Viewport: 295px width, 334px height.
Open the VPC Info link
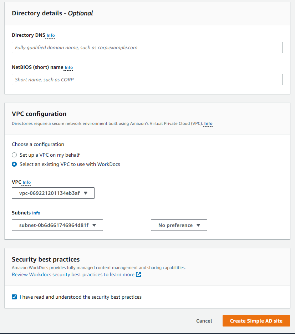(x=26, y=182)
